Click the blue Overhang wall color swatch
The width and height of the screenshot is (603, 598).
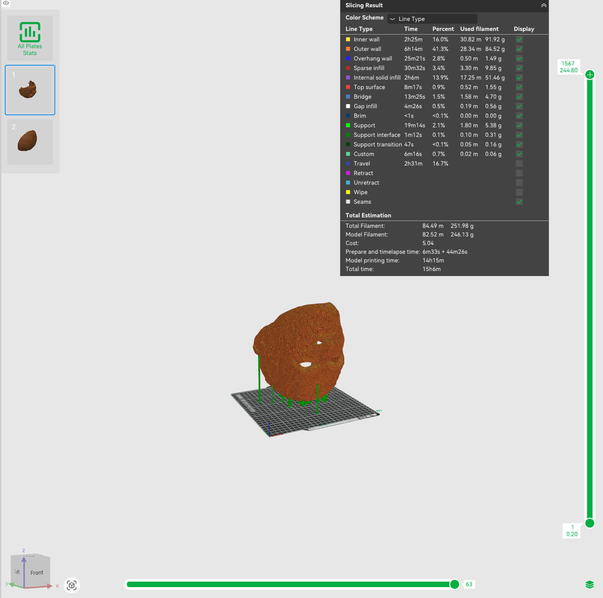tap(348, 59)
